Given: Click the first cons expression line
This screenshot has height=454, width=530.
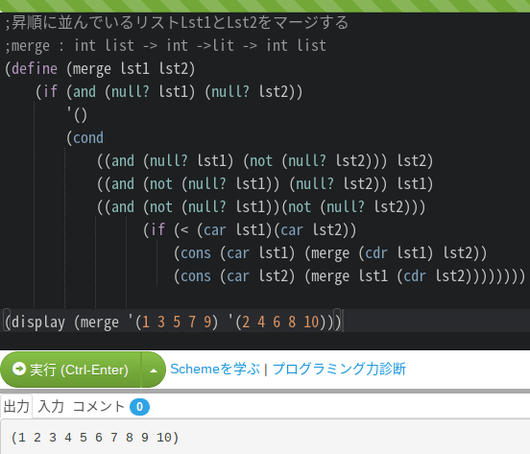Looking at the screenshot, I should (330, 253).
